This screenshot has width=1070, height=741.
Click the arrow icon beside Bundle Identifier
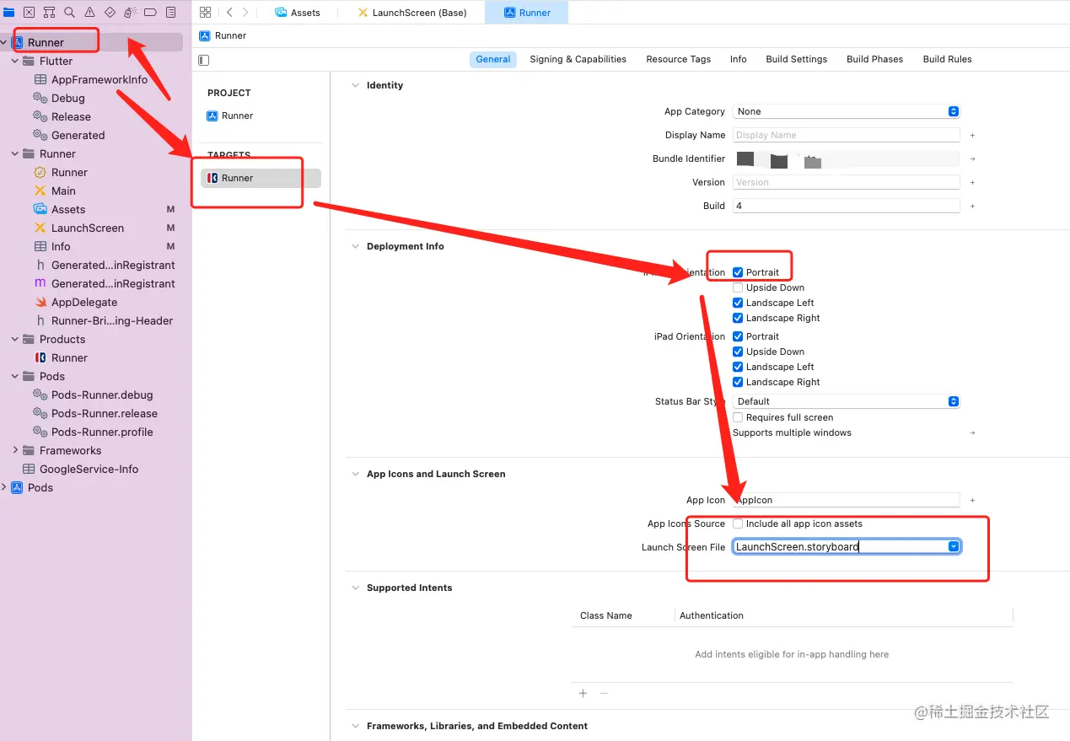(x=972, y=158)
